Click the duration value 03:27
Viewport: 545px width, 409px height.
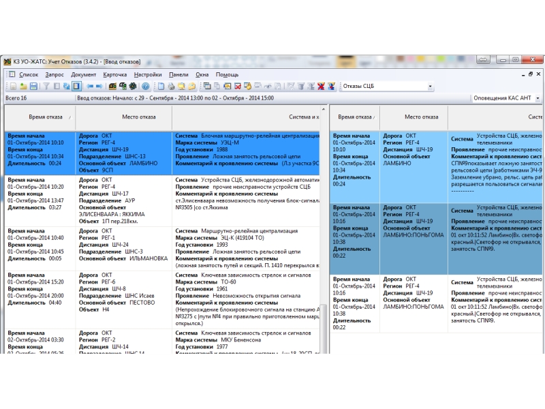(x=55, y=208)
